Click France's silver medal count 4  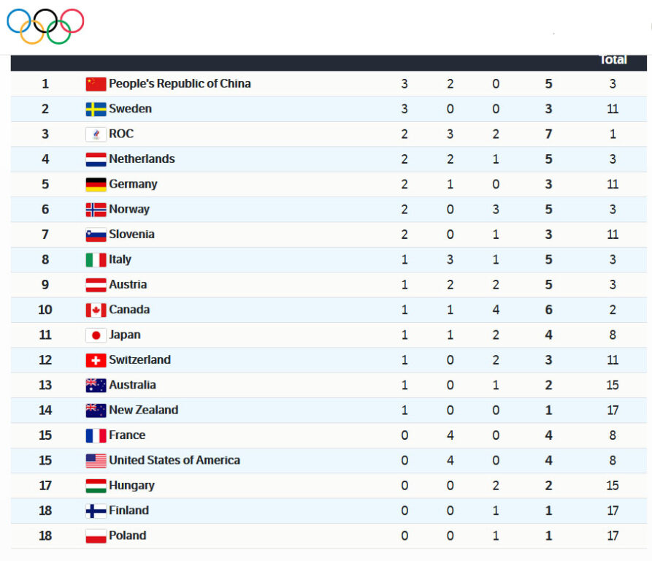(450, 435)
